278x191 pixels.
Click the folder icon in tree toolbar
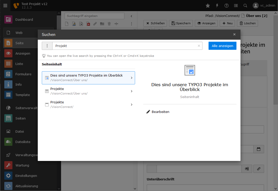pyautogui.click(x=102, y=24)
